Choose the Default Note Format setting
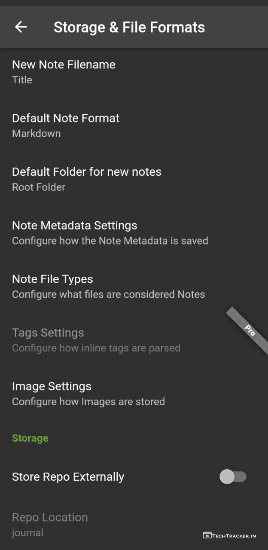This screenshot has height=550, width=268. [66, 118]
